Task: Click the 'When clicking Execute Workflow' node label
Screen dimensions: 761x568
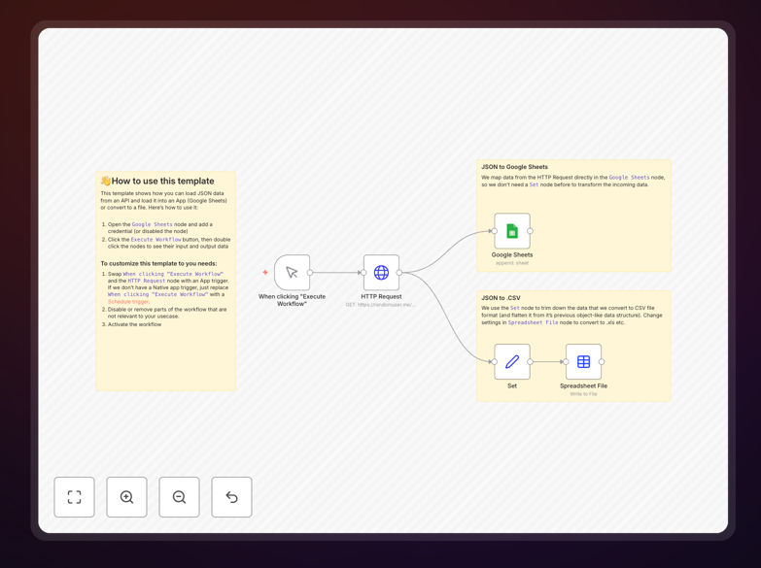Action: 292,300
